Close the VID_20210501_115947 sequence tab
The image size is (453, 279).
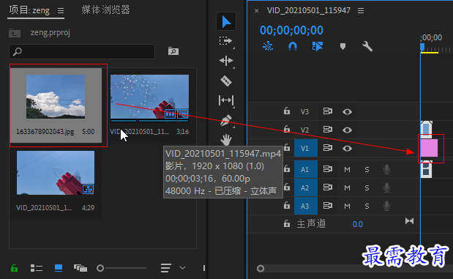(x=257, y=11)
